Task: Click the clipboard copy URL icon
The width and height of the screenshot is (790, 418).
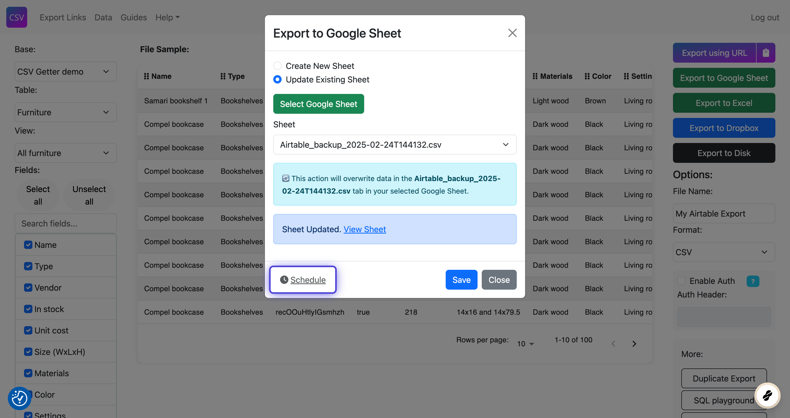Action: pyautogui.click(x=765, y=53)
